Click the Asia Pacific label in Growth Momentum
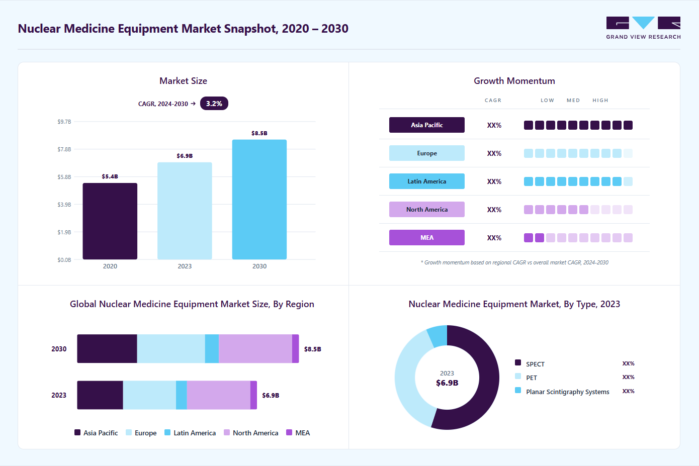 coord(427,125)
